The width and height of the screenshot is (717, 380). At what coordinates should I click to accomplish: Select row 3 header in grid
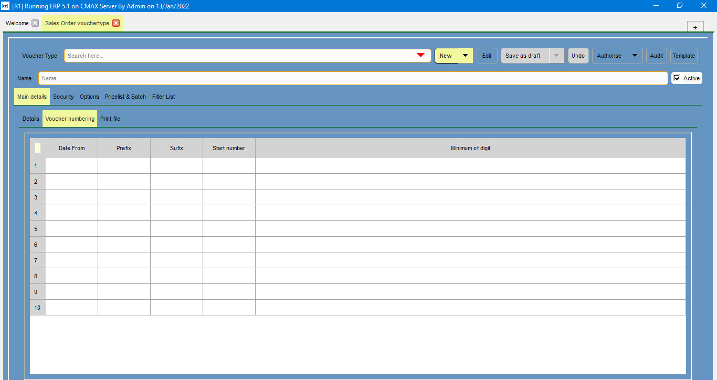point(38,197)
